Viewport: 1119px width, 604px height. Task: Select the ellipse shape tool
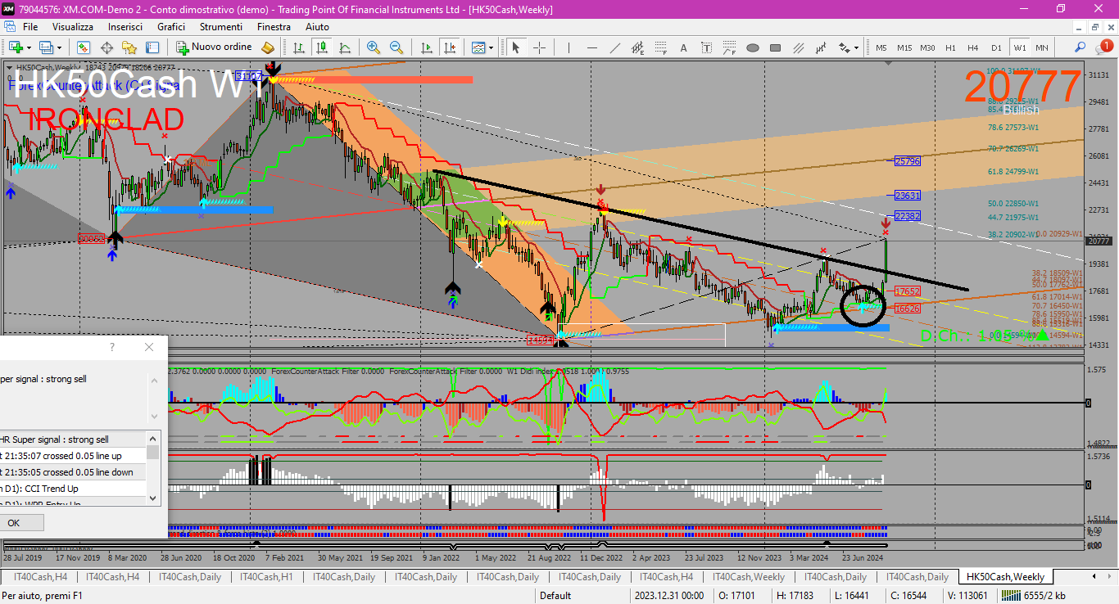tap(753, 47)
